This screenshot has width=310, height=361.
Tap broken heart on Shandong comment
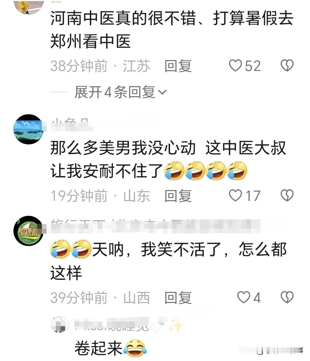[x=287, y=195]
